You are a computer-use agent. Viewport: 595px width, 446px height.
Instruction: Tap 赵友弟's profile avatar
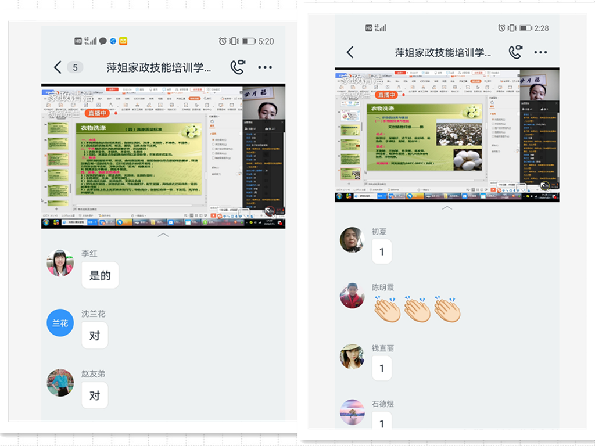(x=60, y=383)
